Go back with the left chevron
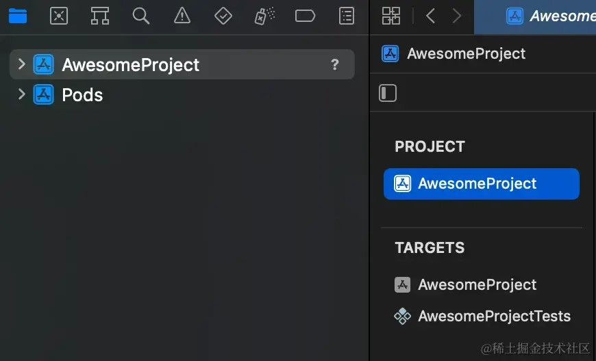The image size is (596, 361). coord(430,16)
